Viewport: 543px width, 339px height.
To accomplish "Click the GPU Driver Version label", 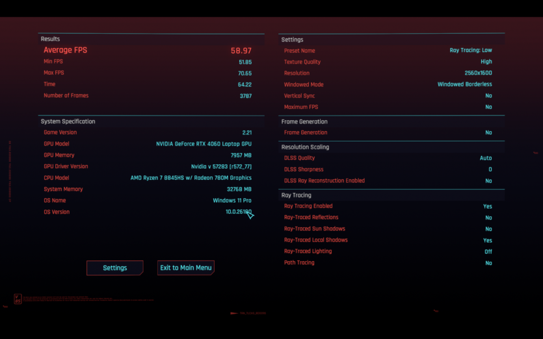I will 66,166.
